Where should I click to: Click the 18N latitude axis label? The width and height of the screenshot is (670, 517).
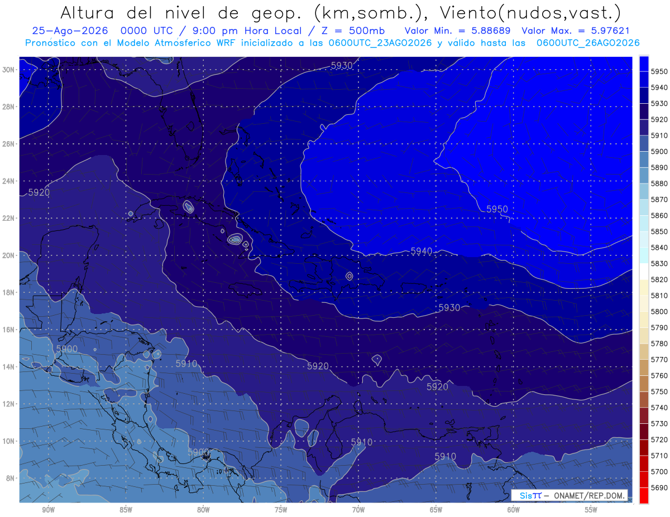coord(9,293)
